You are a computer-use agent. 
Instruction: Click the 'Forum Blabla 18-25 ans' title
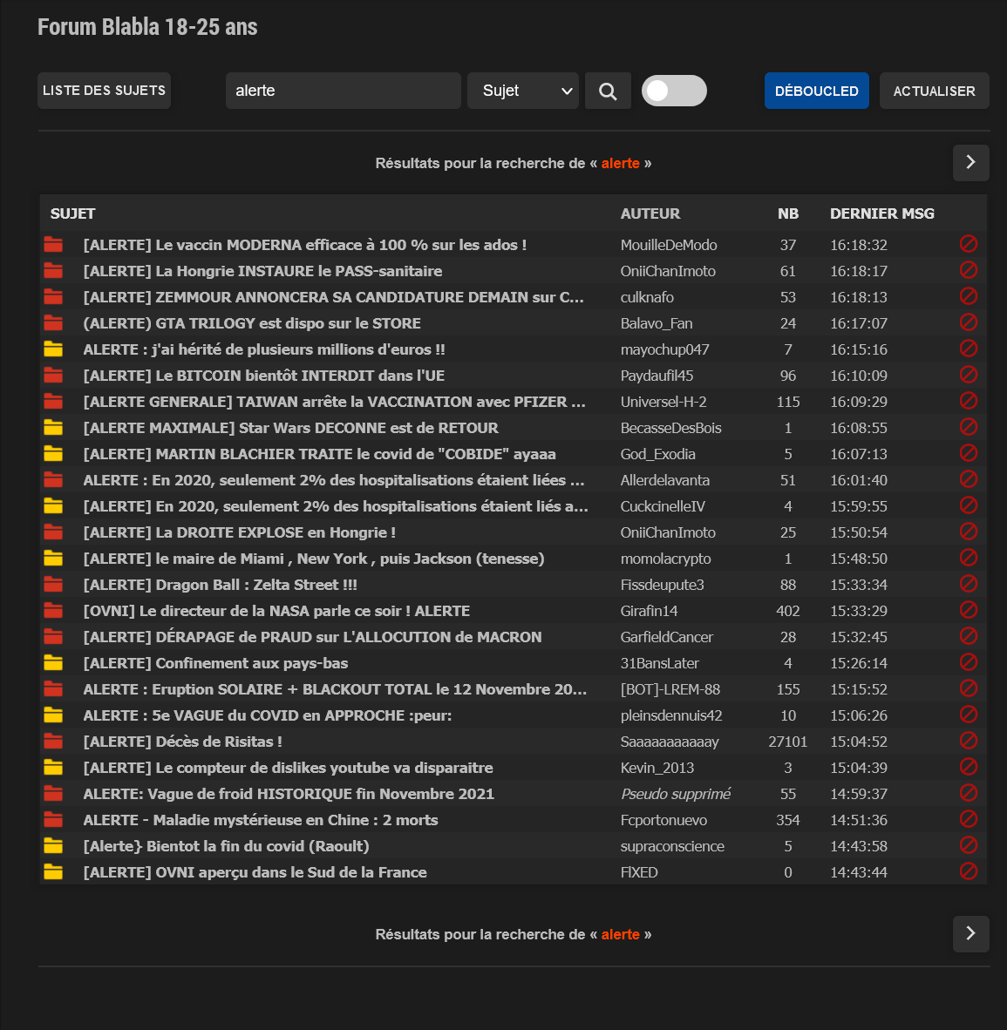tap(147, 27)
